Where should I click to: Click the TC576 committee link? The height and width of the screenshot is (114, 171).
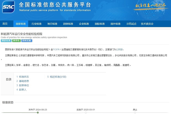60,49
